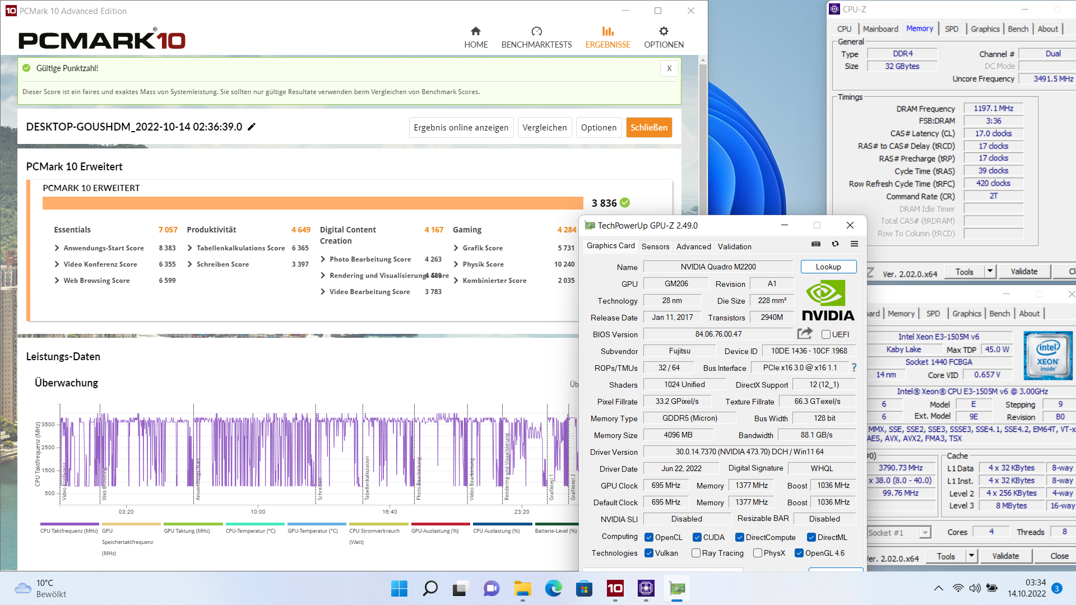Click Validate in upper CPU-Z window
The height and width of the screenshot is (605, 1076).
coord(1024,271)
